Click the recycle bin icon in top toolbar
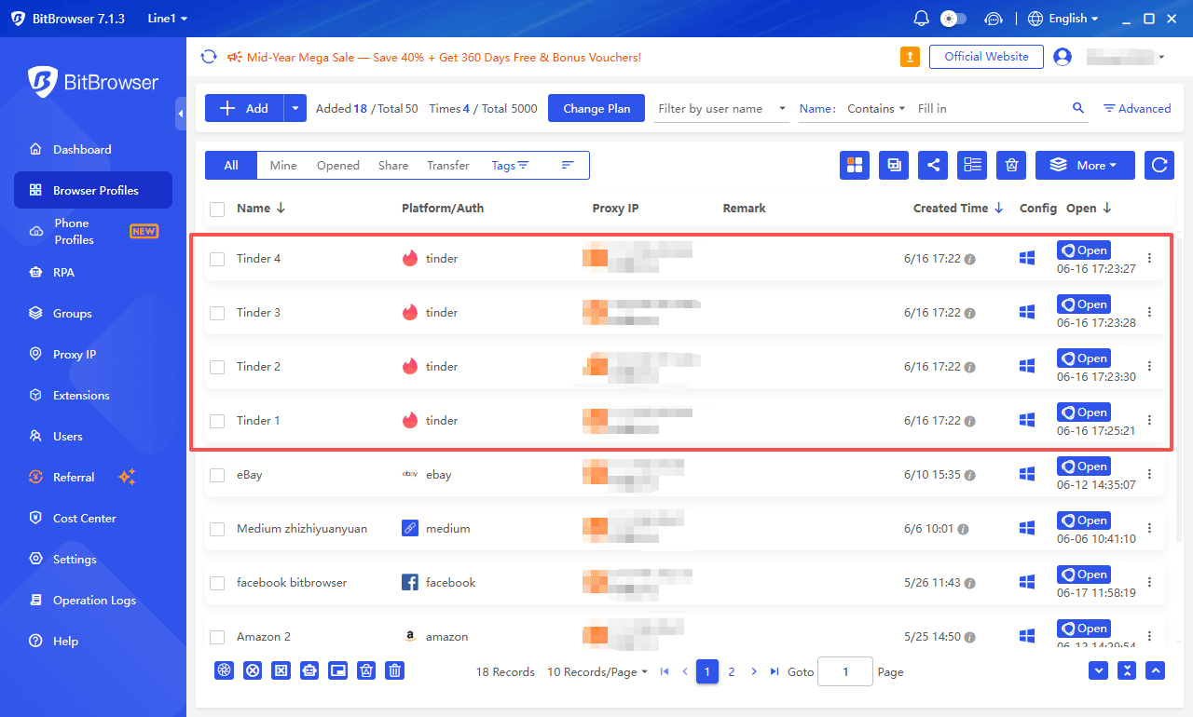The image size is (1193, 717). coord(1011,165)
